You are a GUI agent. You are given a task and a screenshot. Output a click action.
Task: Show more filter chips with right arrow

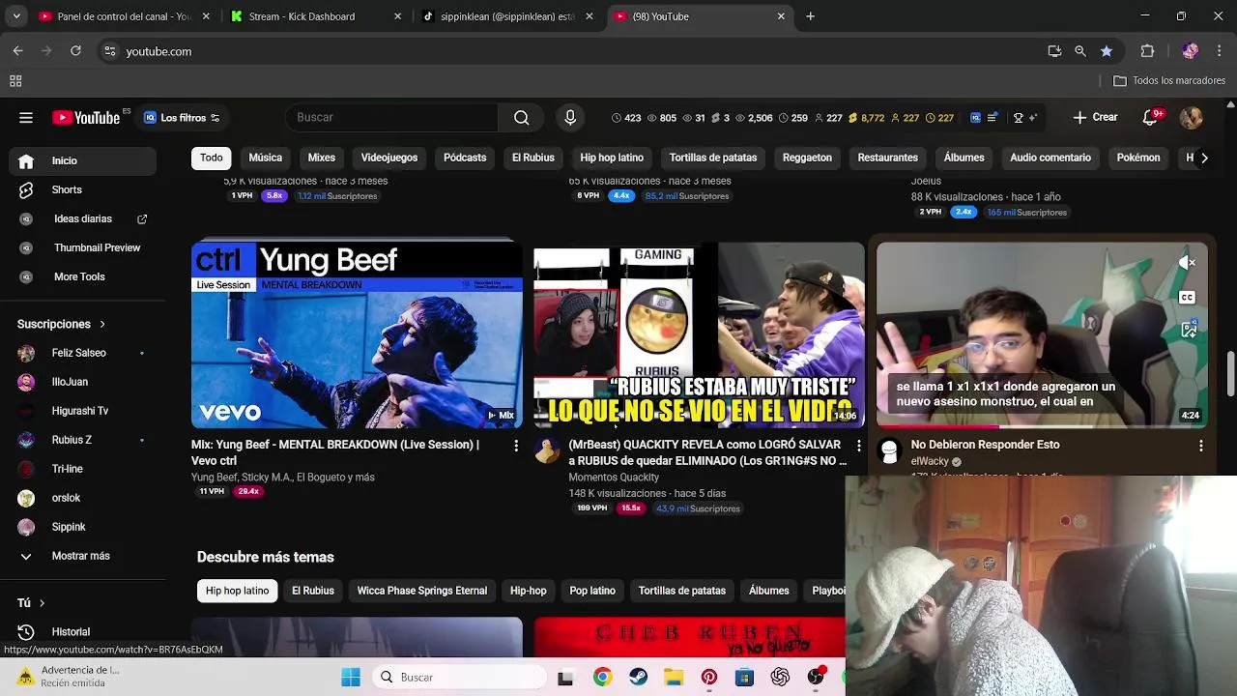1203,158
